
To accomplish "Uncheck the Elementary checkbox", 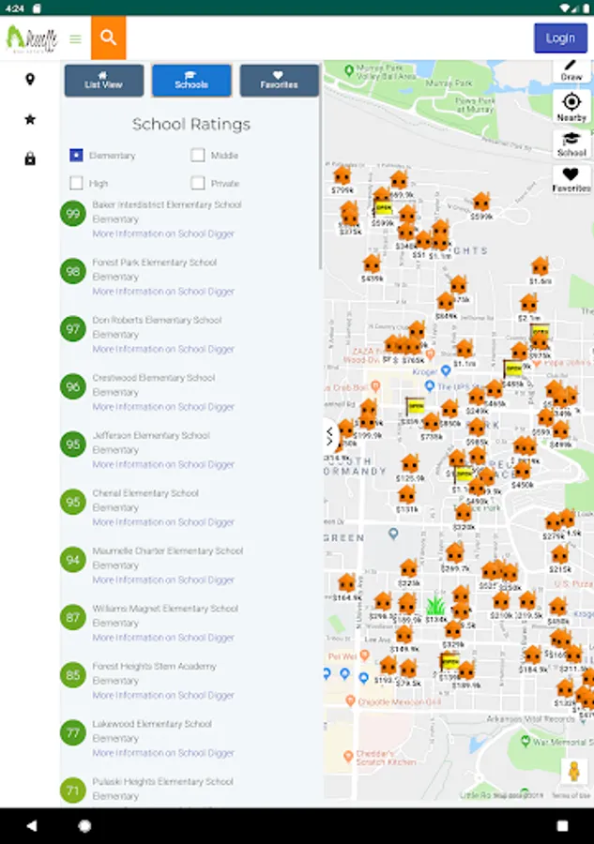I will (76, 155).
